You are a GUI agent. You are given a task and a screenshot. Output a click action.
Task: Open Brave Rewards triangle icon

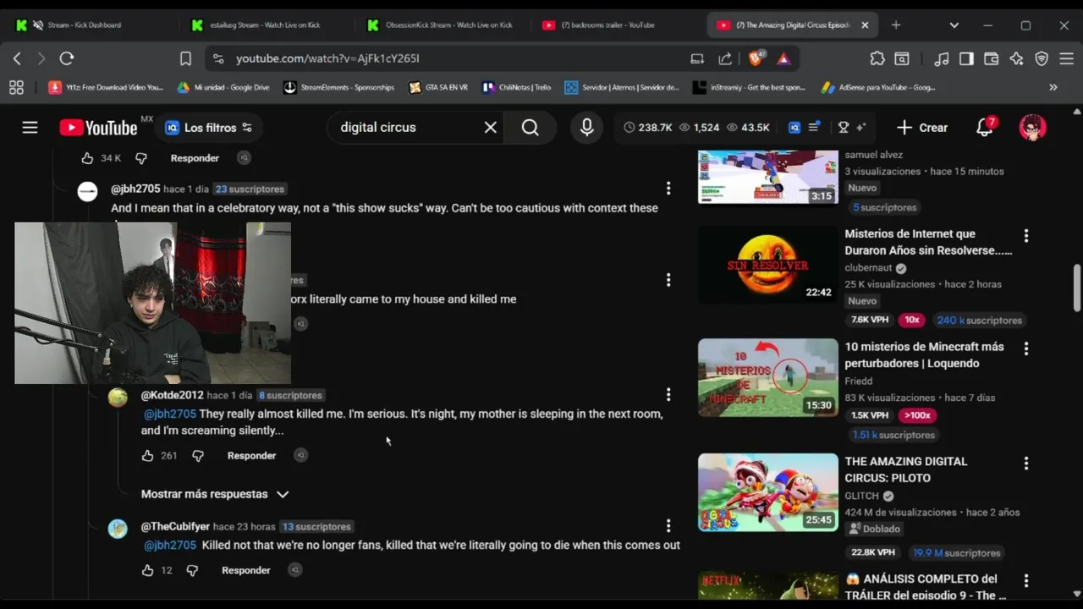783,58
